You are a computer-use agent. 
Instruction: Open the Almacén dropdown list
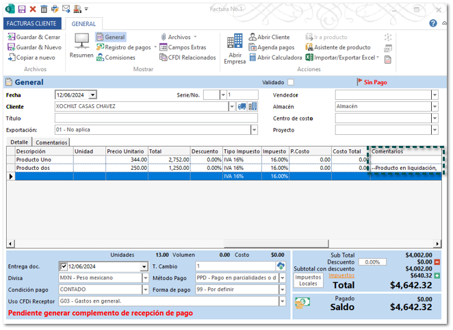[x=435, y=107]
